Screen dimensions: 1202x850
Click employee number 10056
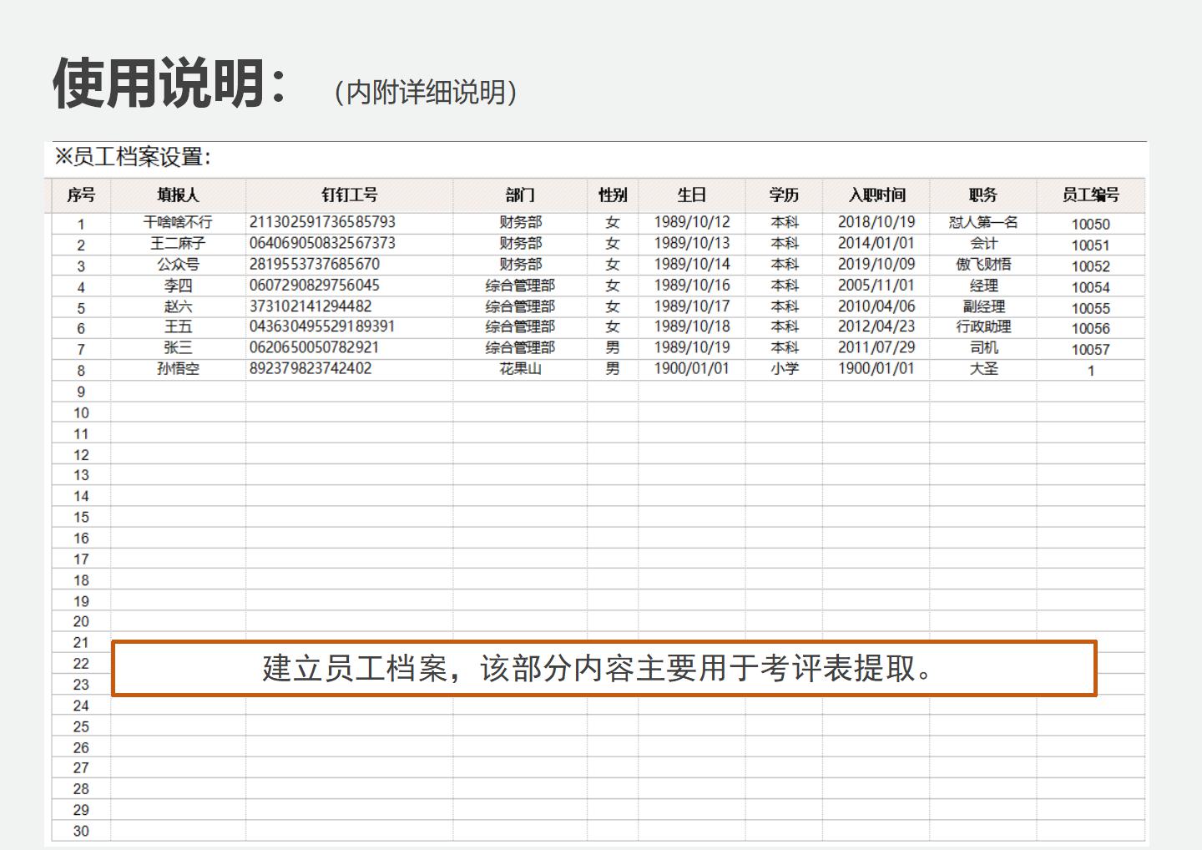tap(1091, 329)
